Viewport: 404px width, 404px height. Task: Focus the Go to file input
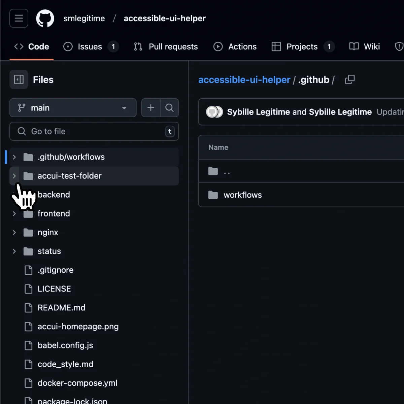click(94, 131)
